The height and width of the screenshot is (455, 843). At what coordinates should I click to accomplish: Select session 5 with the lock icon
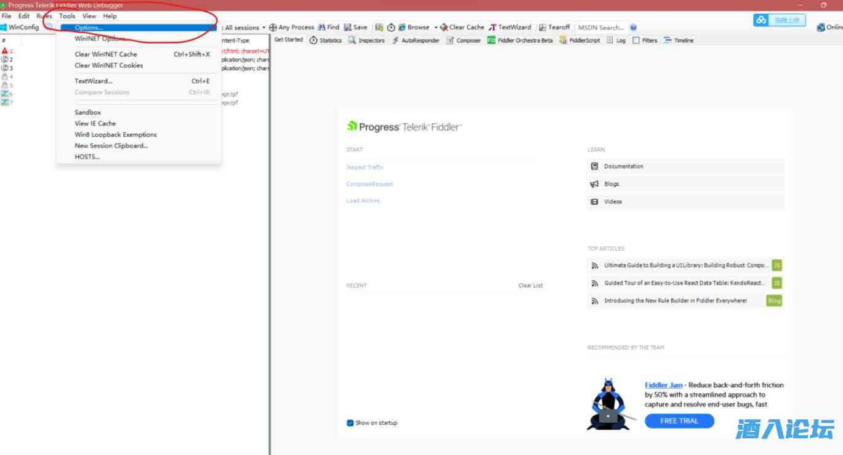(7, 86)
